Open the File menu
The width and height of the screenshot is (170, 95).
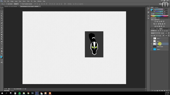5,1
